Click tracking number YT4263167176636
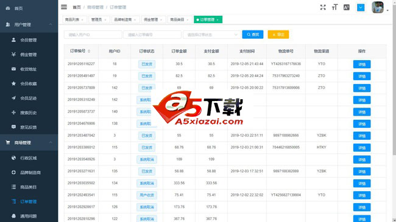Viewport: 396px width, 222px height. point(286,64)
